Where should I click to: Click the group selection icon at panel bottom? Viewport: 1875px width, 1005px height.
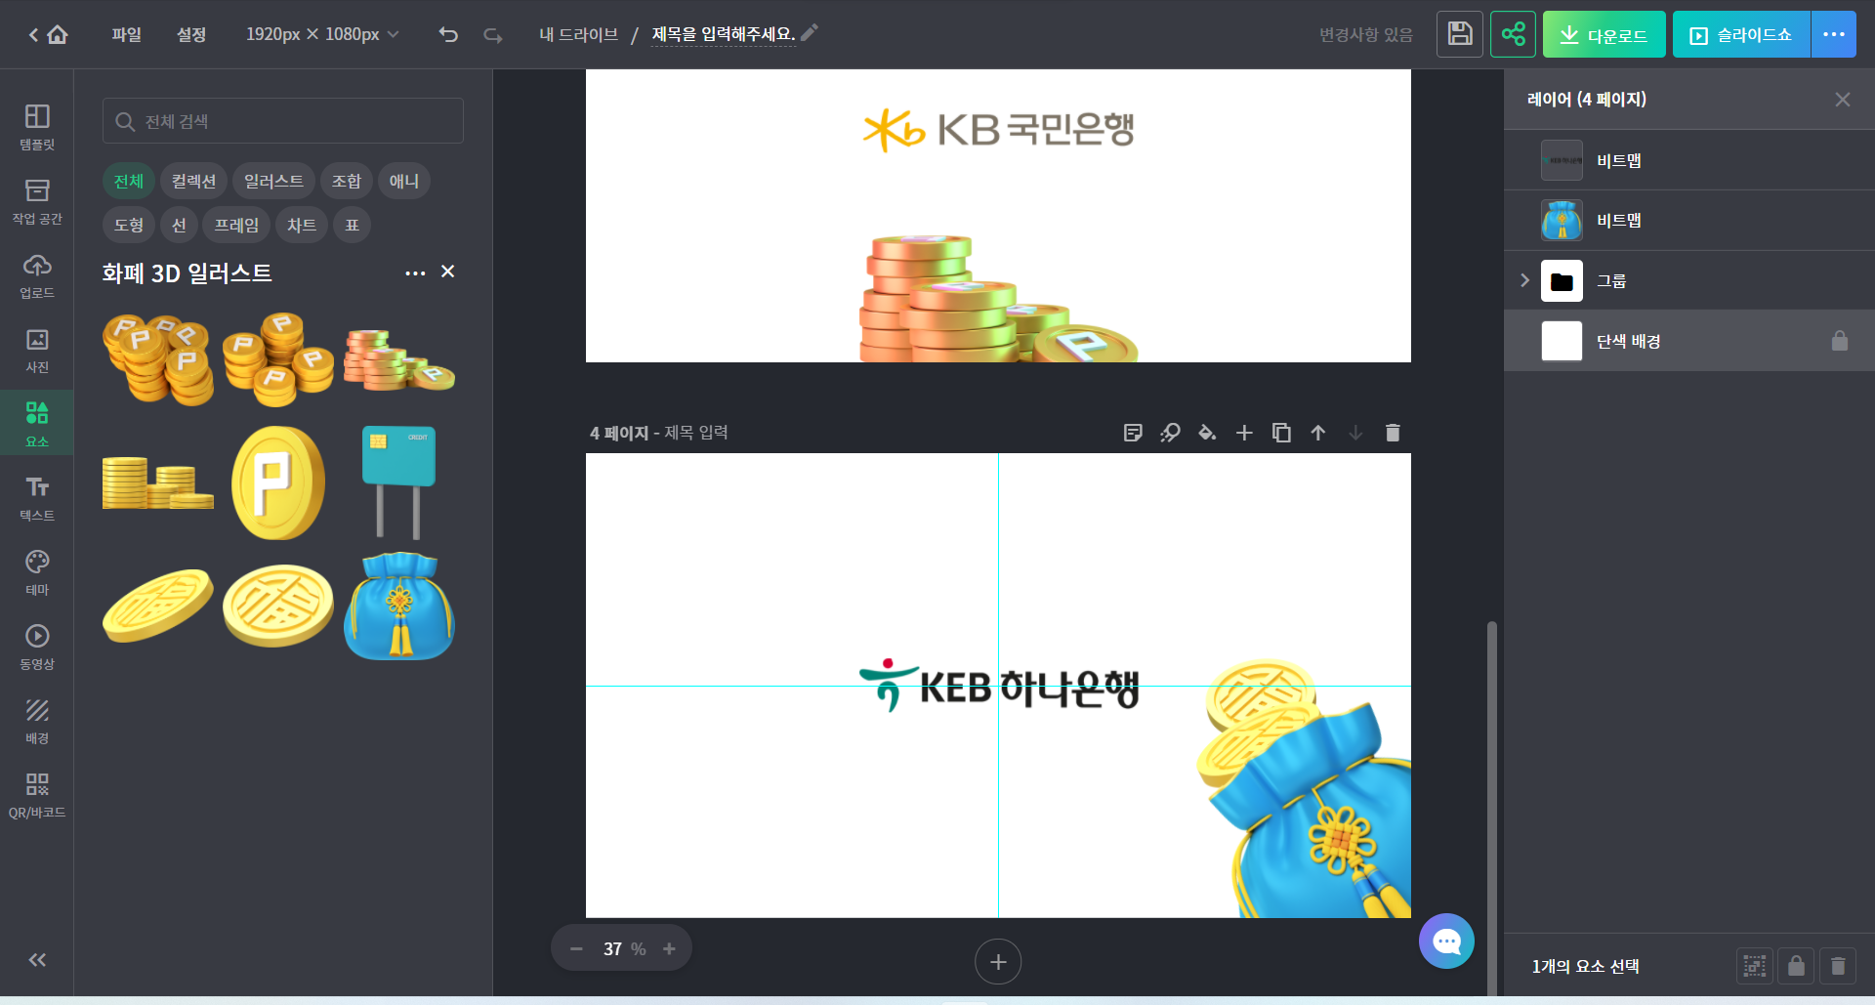point(1755,966)
